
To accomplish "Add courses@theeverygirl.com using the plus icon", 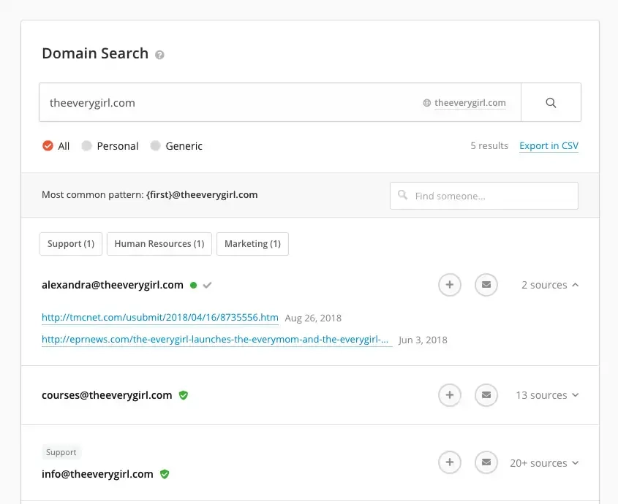I will pos(450,395).
